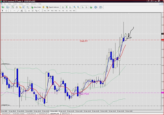Click the yellow MetaEditor diamond icon
Image resolution: width=164 pixels, height=115 pixels.
click(x=43, y=7)
